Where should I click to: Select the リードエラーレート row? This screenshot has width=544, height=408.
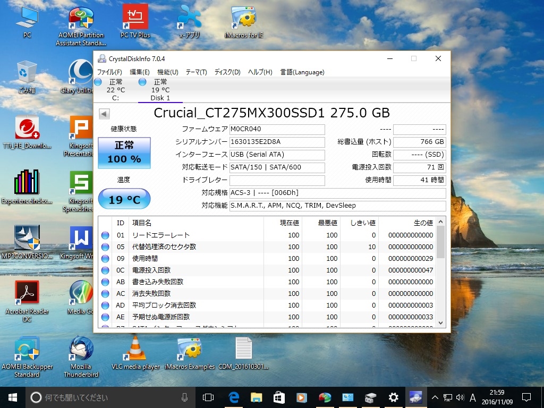click(267, 235)
